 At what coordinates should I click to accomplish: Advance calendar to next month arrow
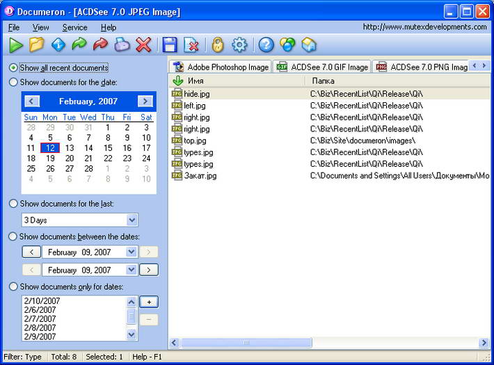[145, 102]
